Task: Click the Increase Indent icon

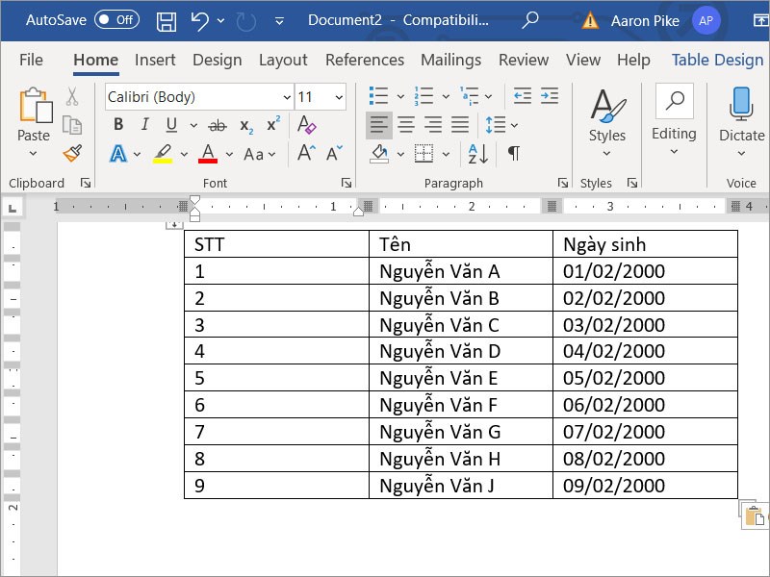Action: pos(550,95)
